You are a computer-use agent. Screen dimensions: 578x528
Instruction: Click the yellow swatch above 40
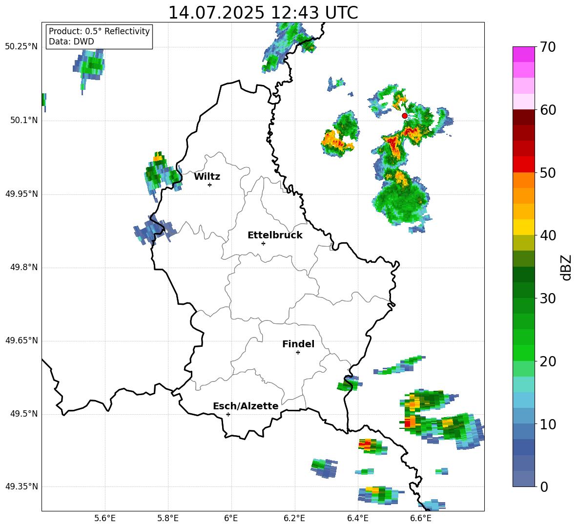tap(523, 227)
